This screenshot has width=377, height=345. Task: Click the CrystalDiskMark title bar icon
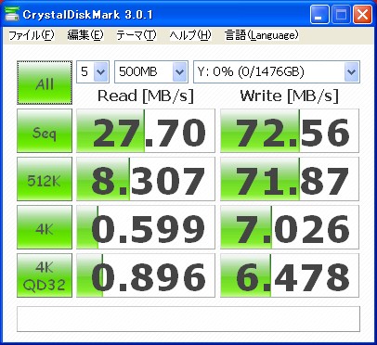coord(12,14)
